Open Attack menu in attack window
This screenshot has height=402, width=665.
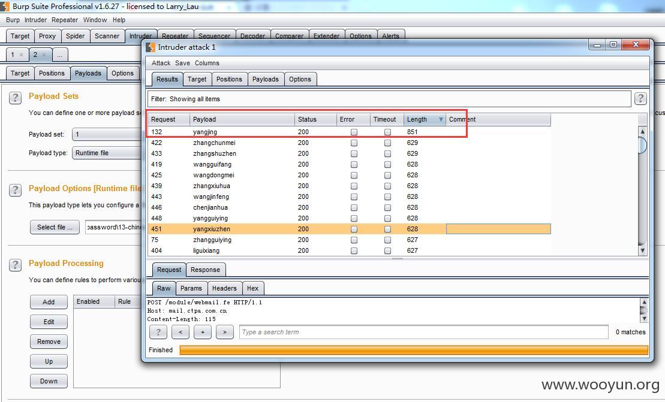[x=161, y=63]
